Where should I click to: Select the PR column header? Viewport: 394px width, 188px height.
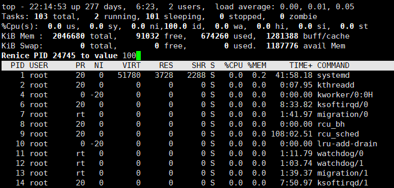tap(80, 65)
